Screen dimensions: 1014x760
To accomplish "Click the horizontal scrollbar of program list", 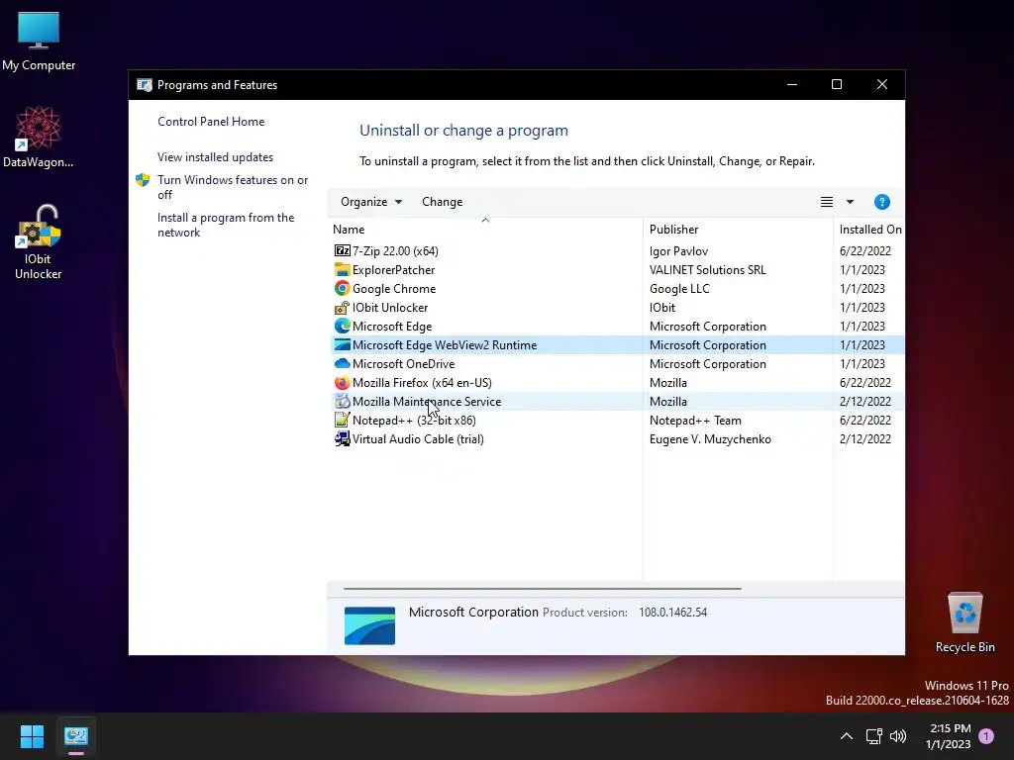I will pyautogui.click(x=542, y=589).
